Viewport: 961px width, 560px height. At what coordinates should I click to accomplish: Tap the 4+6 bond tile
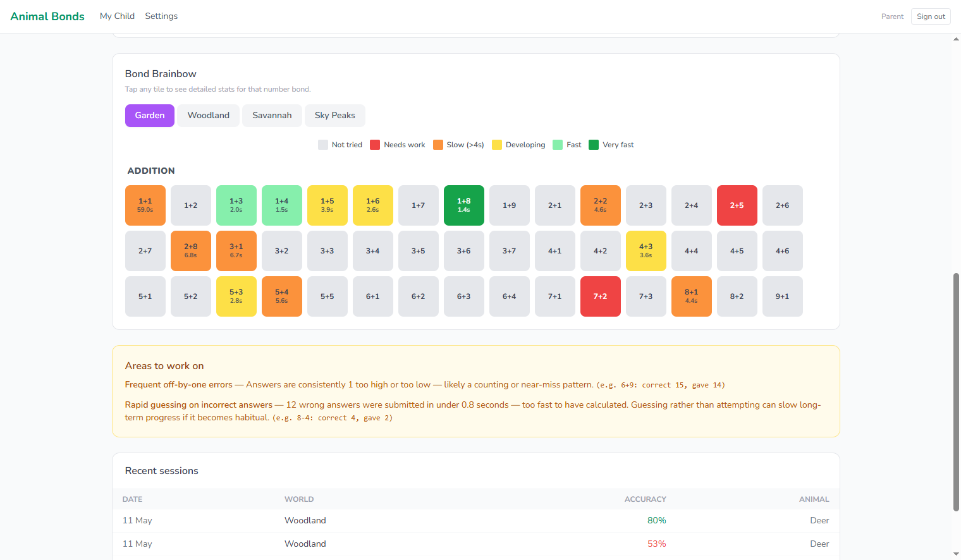783,251
